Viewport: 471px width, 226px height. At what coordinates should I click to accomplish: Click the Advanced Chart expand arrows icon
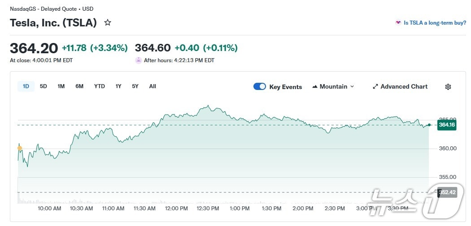point(375,87)
